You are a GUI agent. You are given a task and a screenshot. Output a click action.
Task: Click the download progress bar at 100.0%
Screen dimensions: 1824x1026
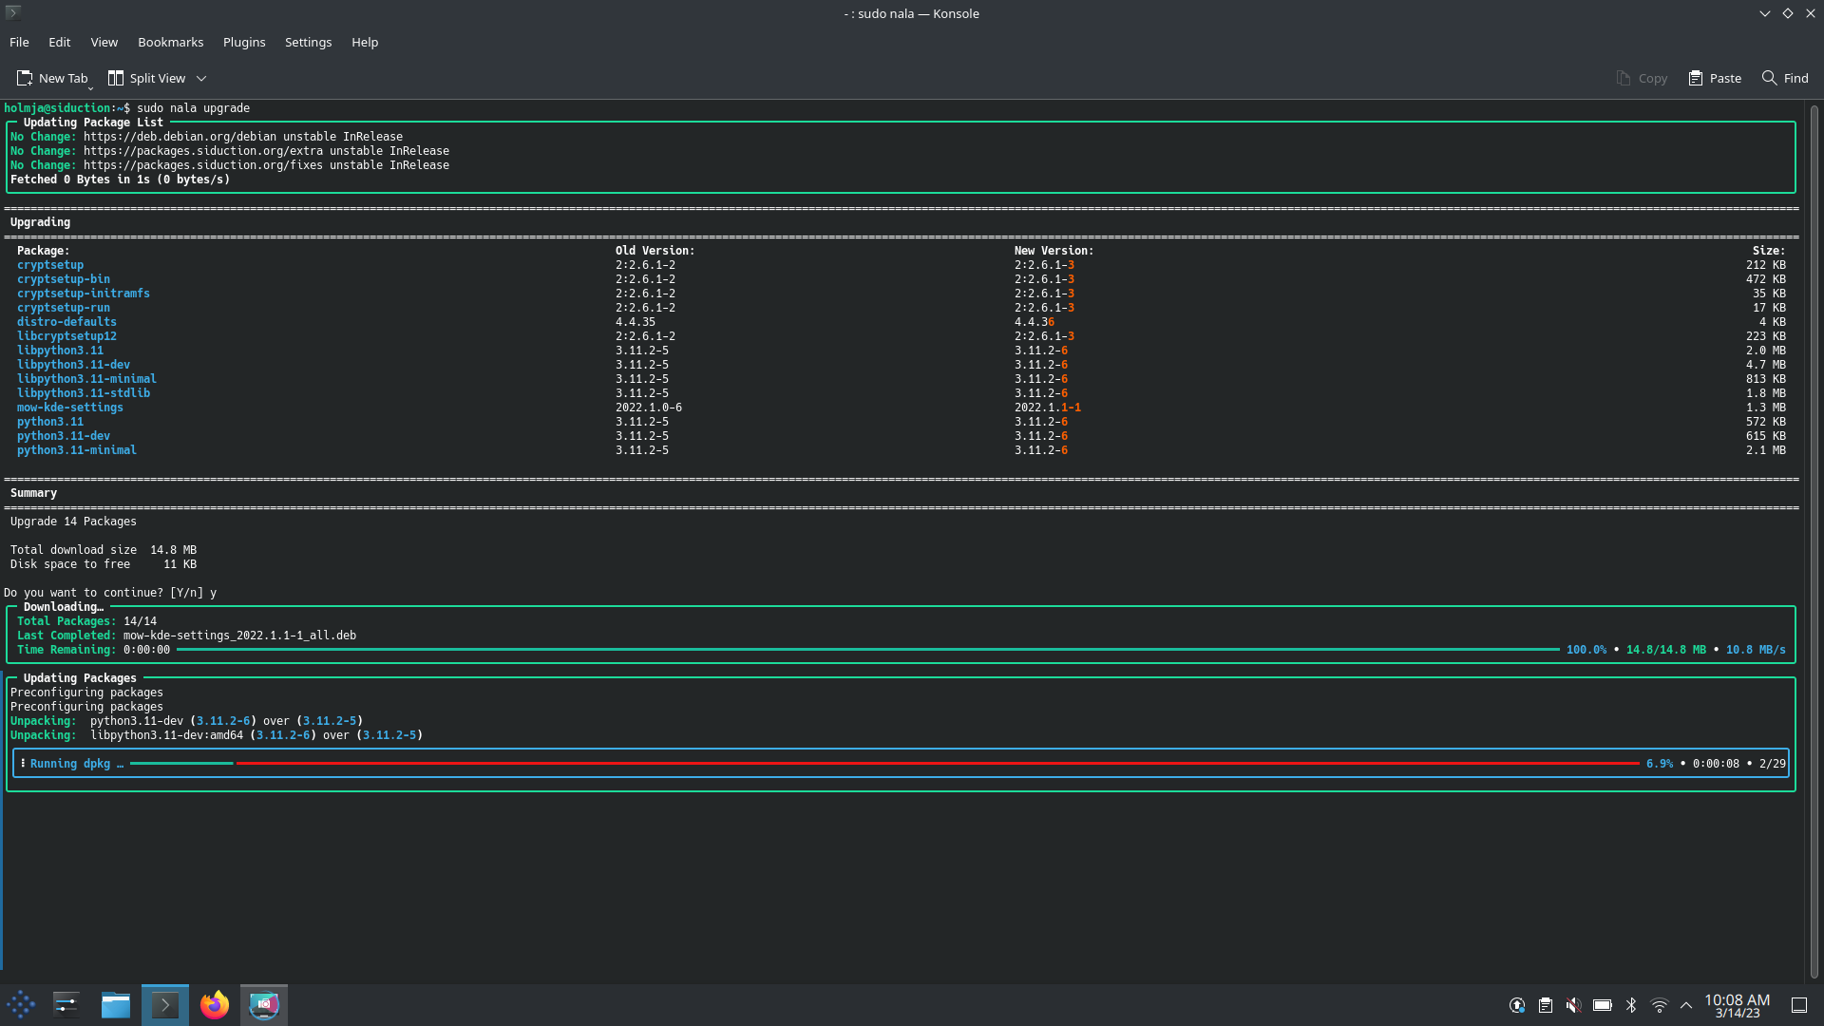(x=868, y=650)
